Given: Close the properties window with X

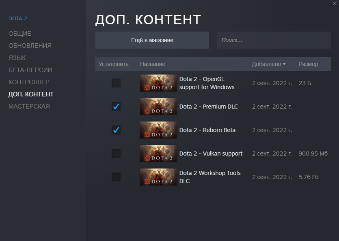Looking at the screenshot, I should click(334, 3).
